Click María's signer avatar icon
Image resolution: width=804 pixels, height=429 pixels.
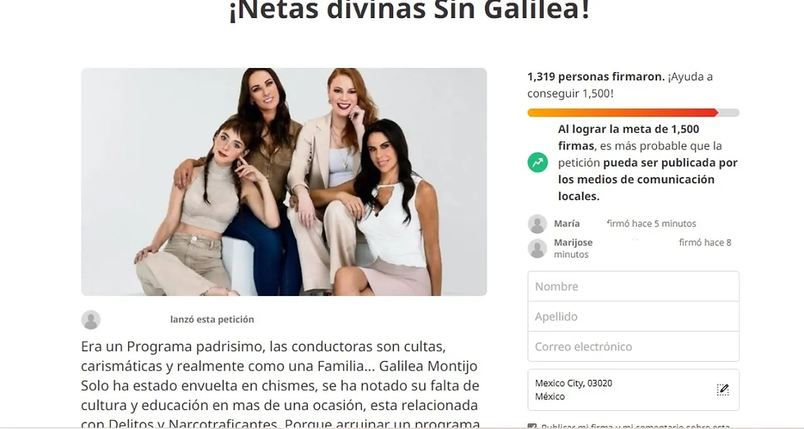pyautogui.click(x=537, y=224)
